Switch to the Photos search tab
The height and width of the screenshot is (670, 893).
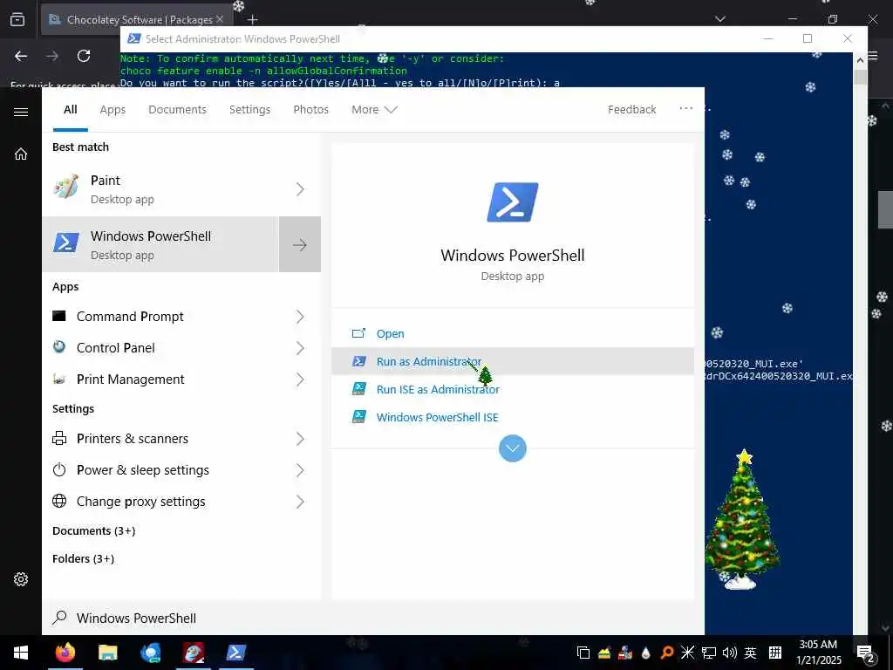311,109
